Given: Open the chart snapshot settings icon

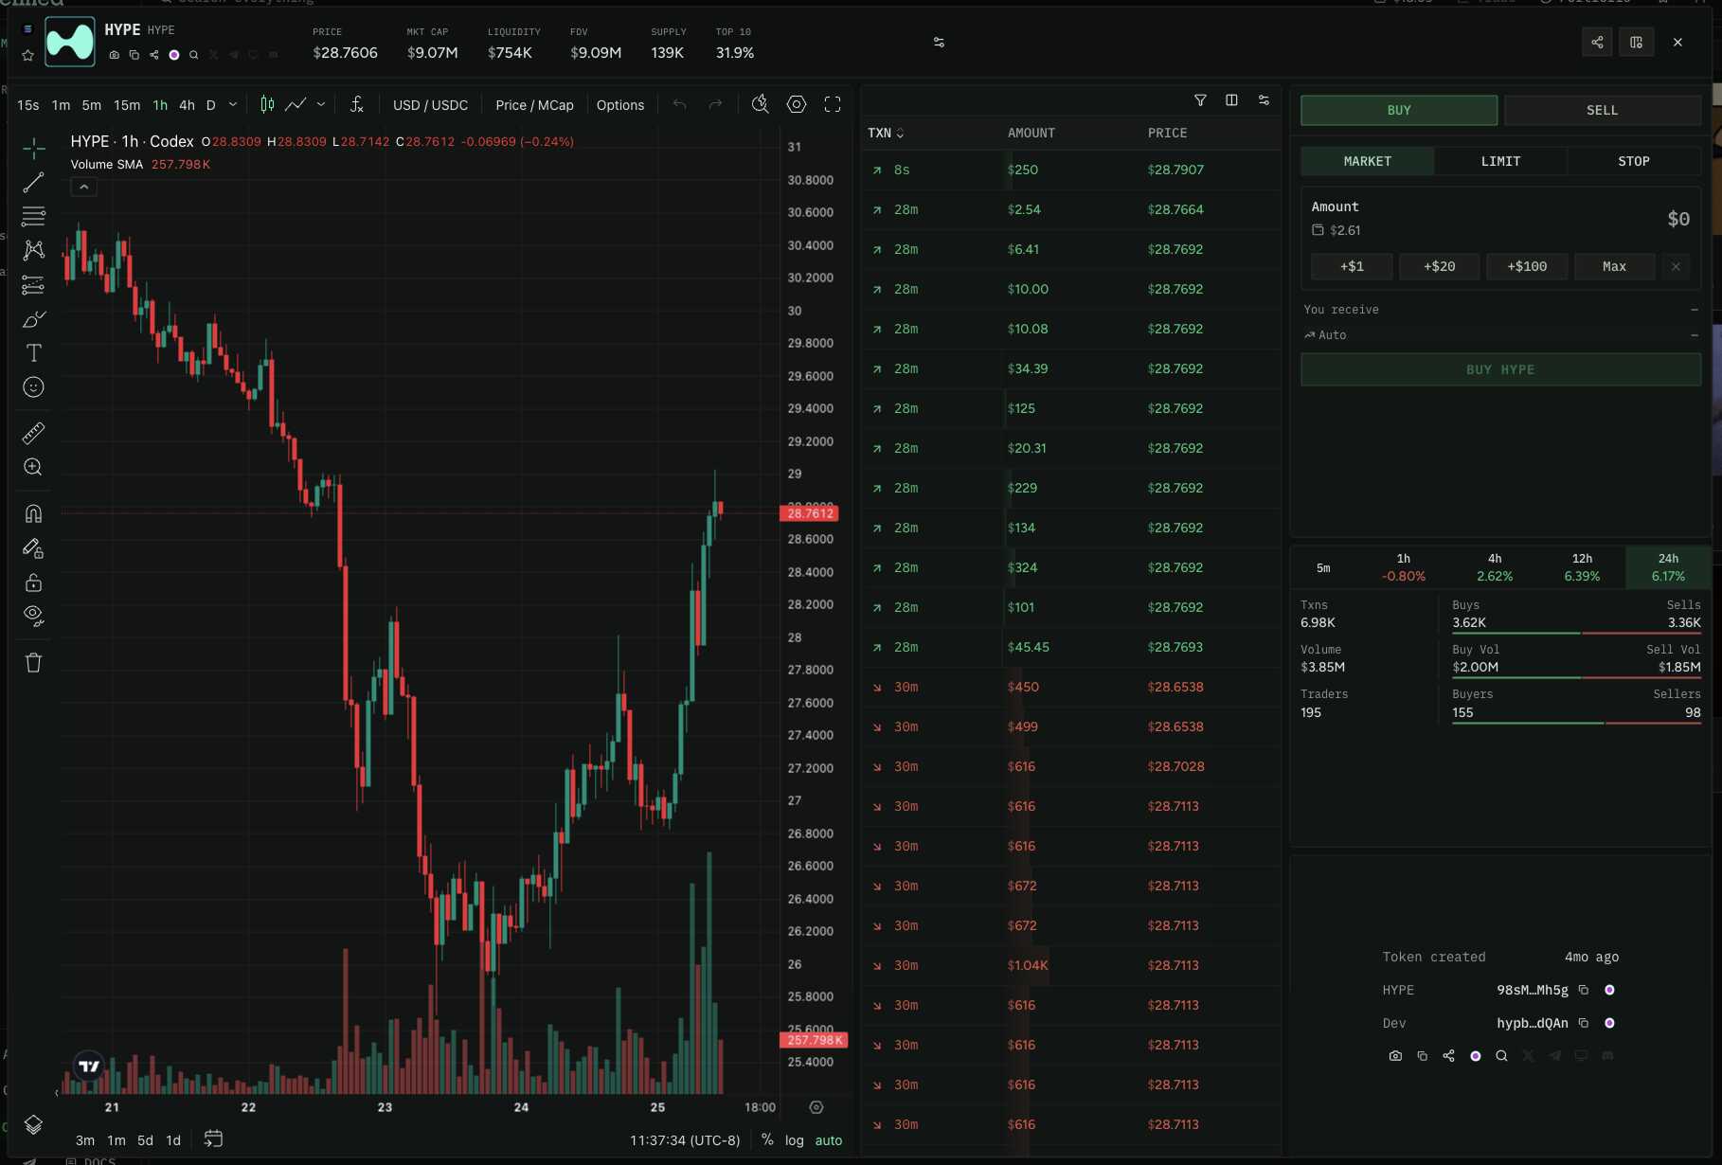Looking at the screenshot, I should [x=797, y=104].
